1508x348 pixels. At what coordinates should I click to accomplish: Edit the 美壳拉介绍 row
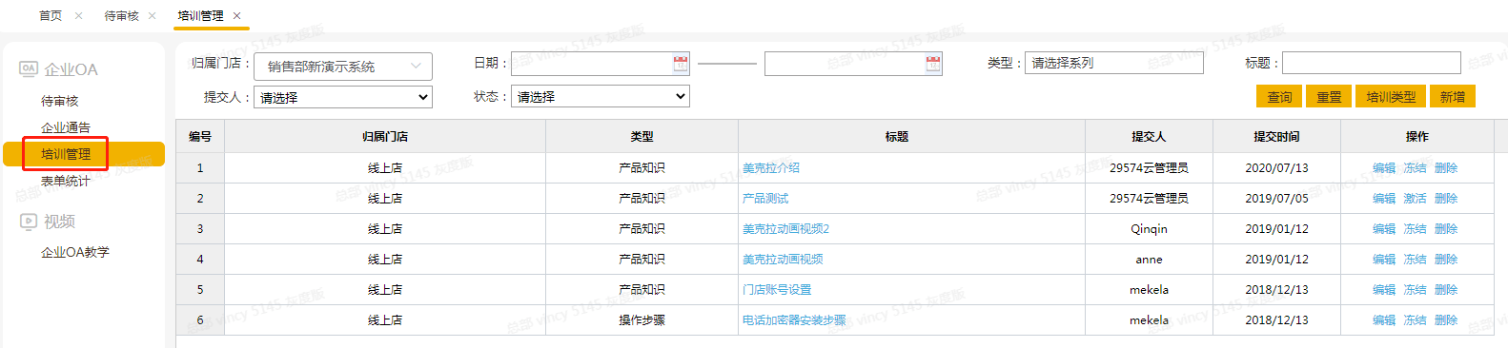(1384, 167)
